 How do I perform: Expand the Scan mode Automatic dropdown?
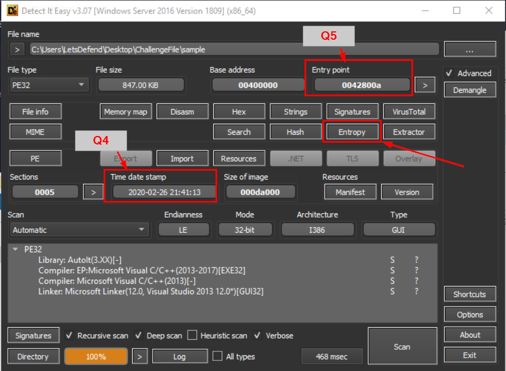pos(79,230)
